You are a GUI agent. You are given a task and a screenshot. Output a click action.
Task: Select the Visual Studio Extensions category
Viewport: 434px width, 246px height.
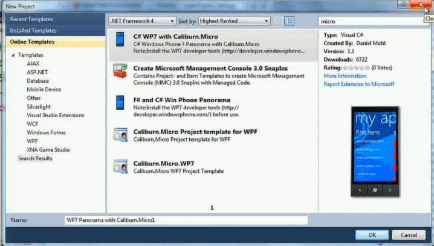tap(56, 115)
